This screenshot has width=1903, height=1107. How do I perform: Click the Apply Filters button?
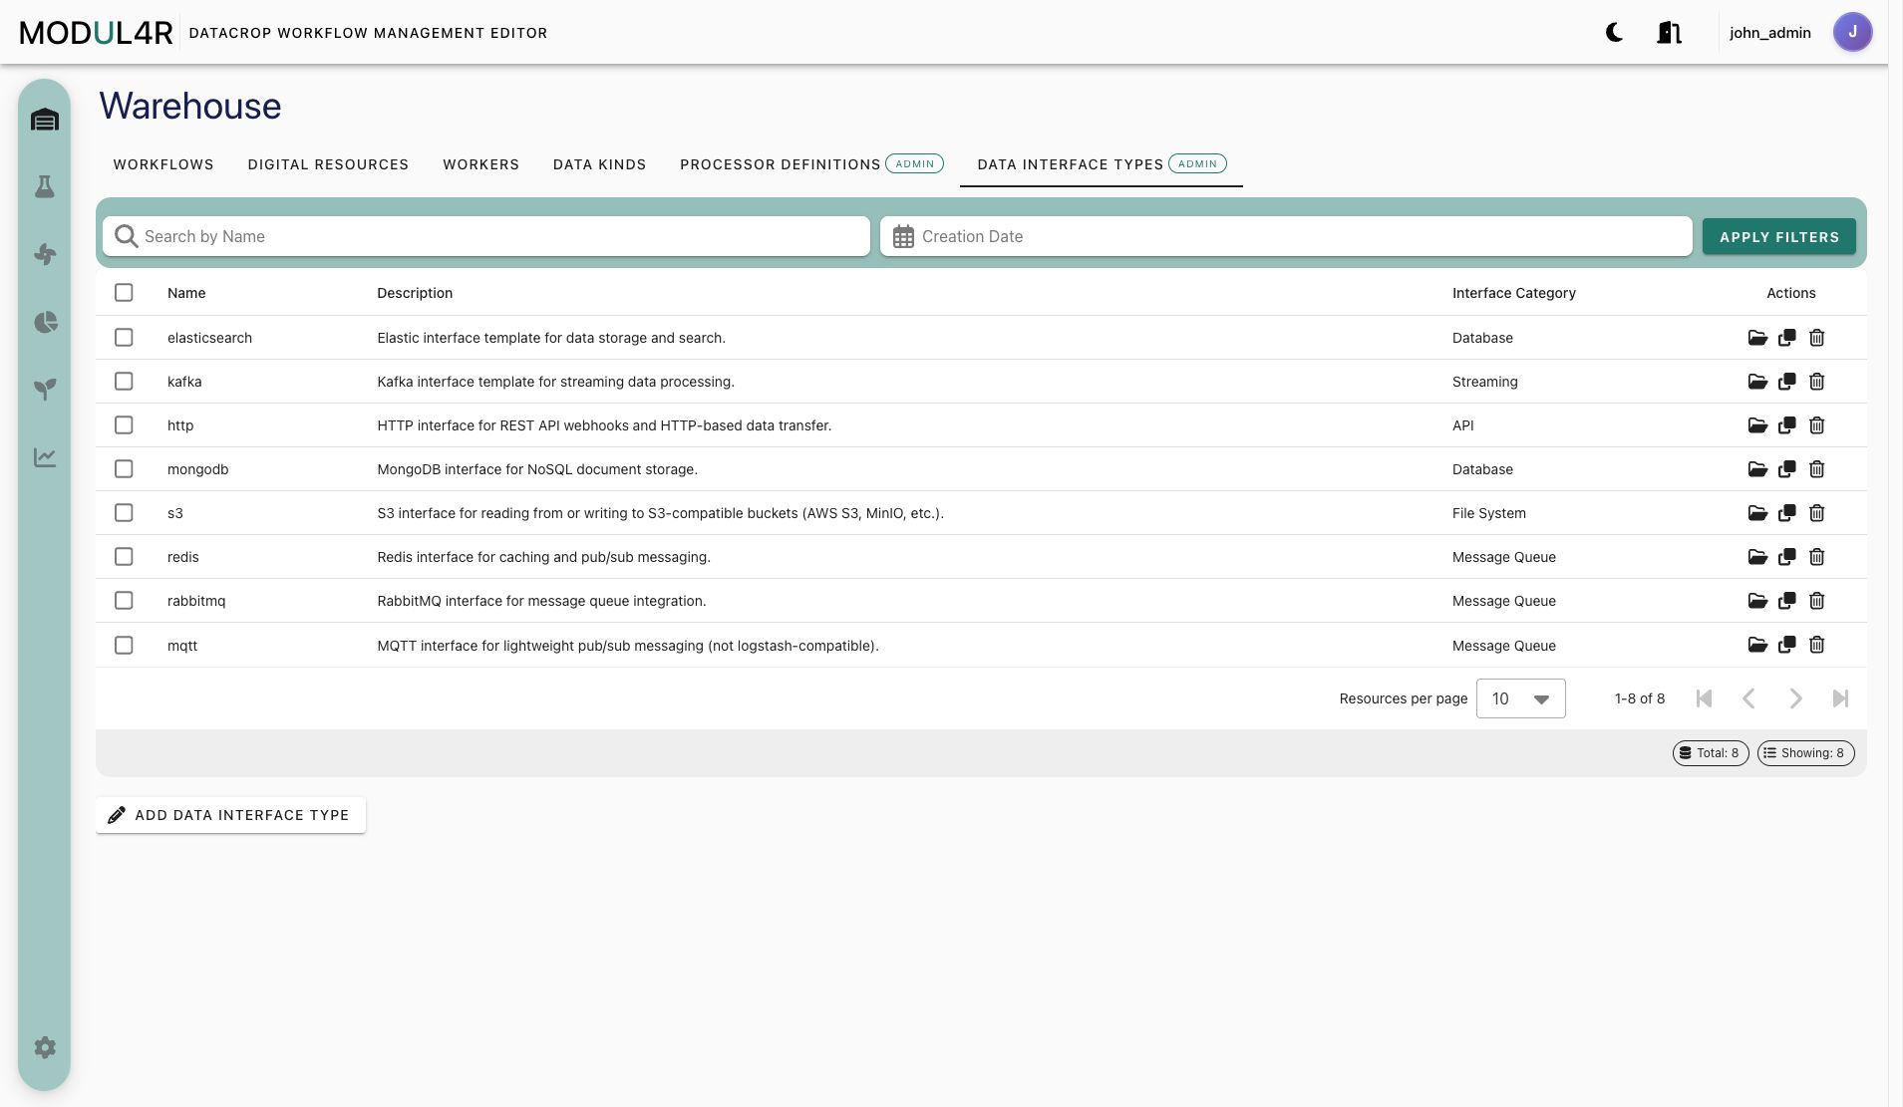click(x=1779, y=237)
